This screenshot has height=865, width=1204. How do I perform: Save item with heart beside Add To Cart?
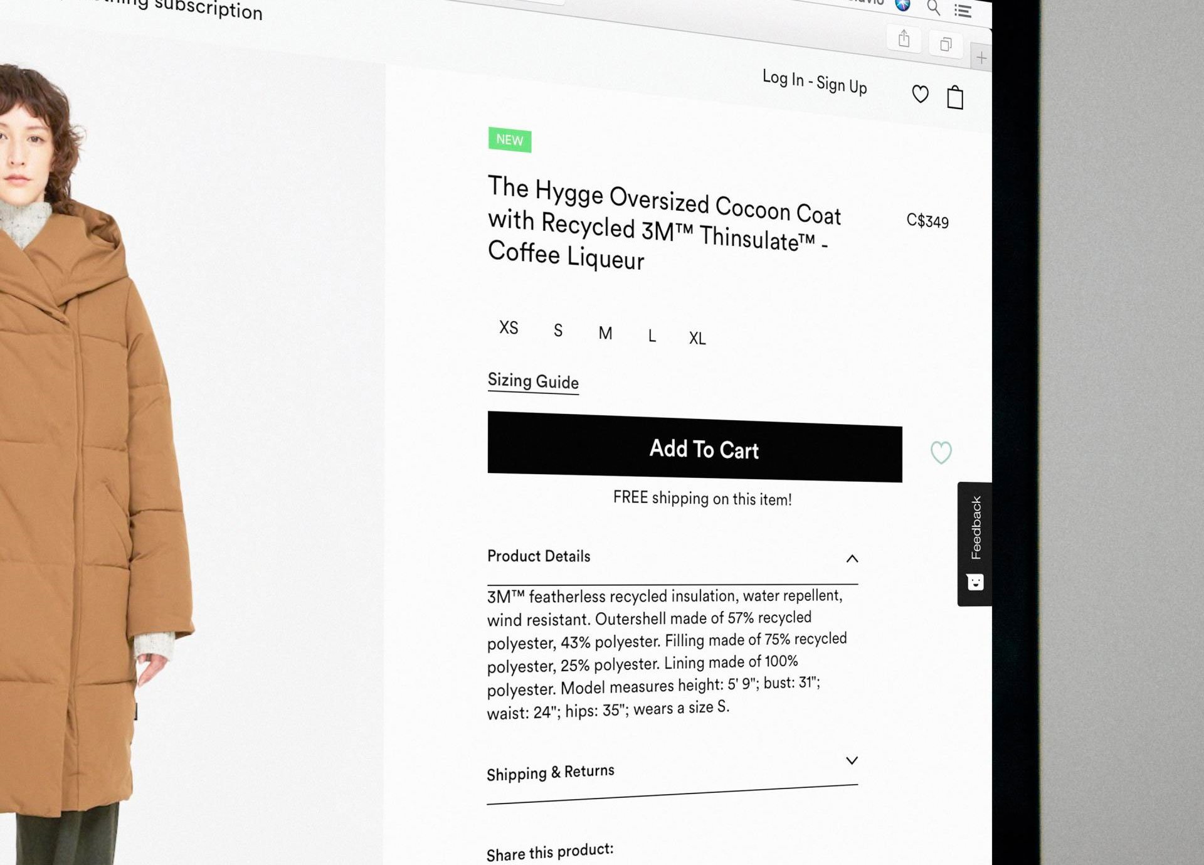tap(941, 452)
